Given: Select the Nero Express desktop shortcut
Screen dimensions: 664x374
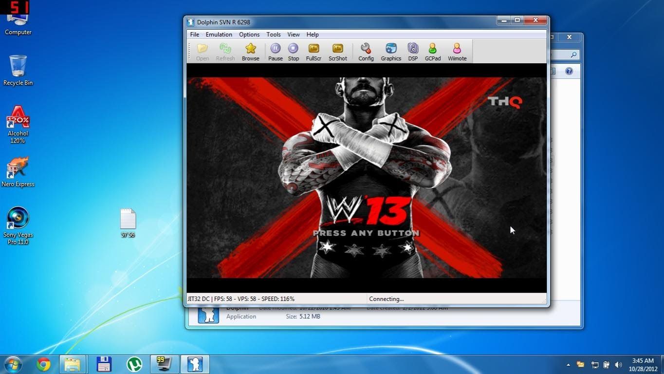Looking at the screenshot, I should pyautogui.click(x=18, y=172).
